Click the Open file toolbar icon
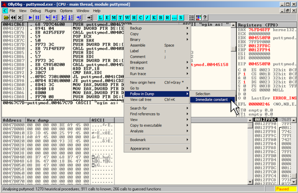Image resolution: width=298 pixels, height=193 pixels. point(6,17)
